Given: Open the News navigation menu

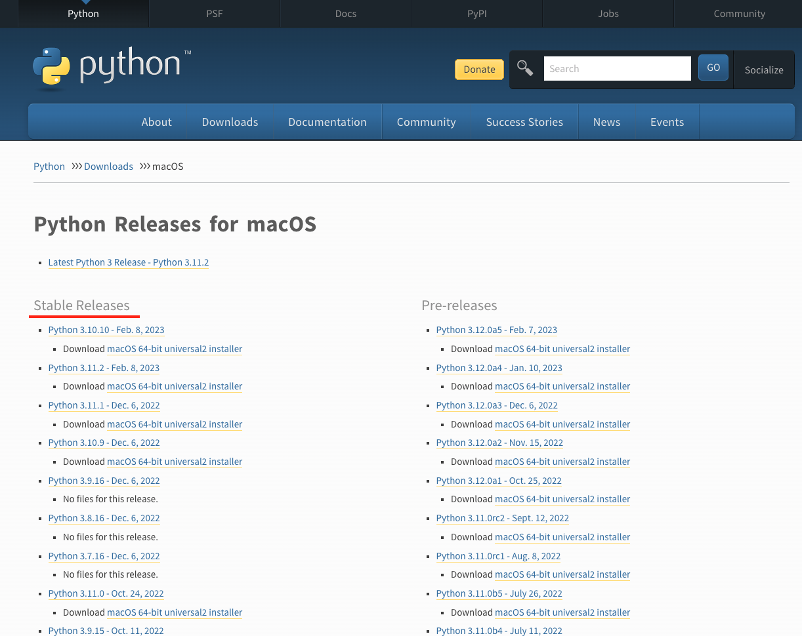Looking at the screenshot, I should (x=606, y=122).
